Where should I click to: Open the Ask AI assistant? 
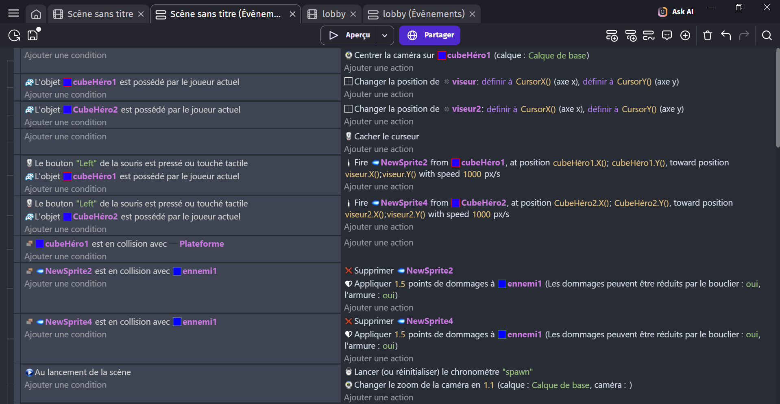[676, 12]
